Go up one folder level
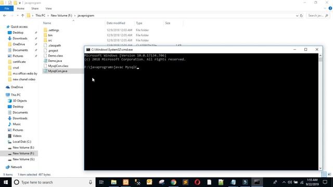This screenshot has width=333, height=187. 22,16
